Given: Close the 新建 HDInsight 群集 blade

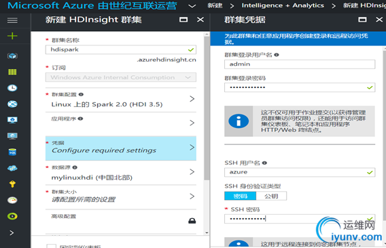Looking at the screenshot, I should click(200, 20).
